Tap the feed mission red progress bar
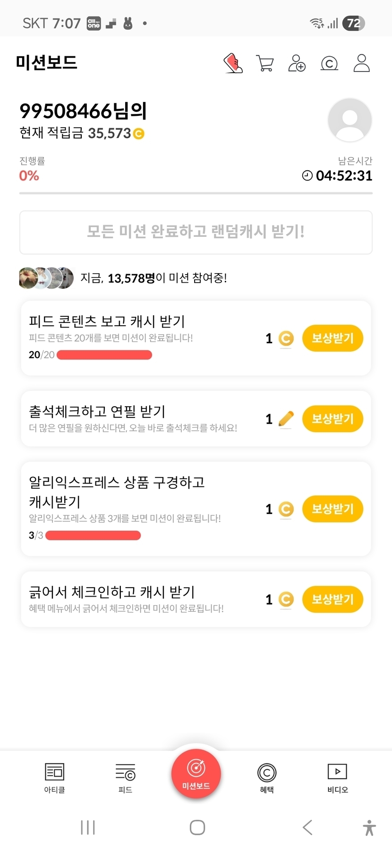The image size is (392, 850). (x=104, y=355)
